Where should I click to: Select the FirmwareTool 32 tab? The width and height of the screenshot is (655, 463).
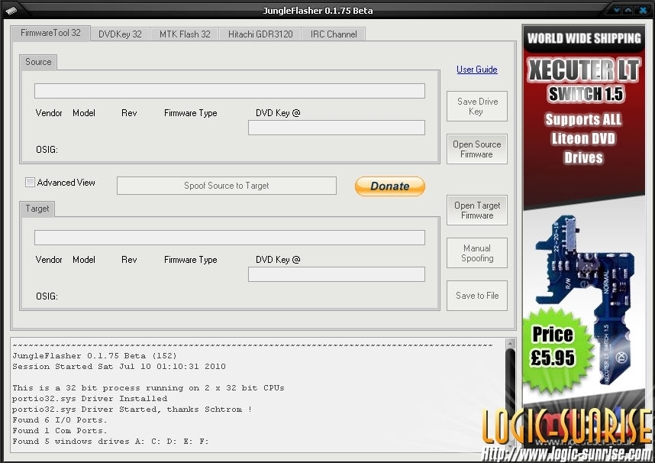coord(50,34)
